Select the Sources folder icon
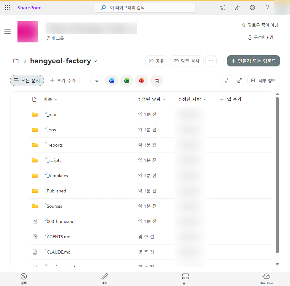This screenshot has width=290, height=286. (x=35, y=206)
